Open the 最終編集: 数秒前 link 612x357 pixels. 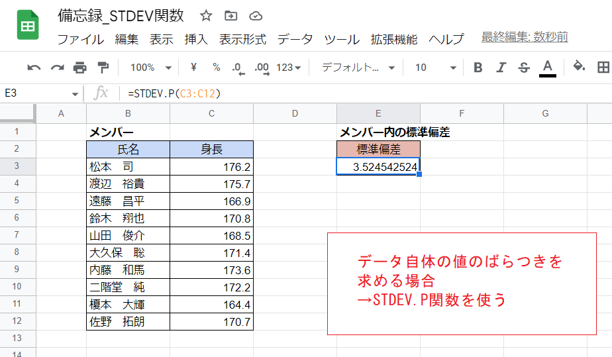tap(525, 37)
